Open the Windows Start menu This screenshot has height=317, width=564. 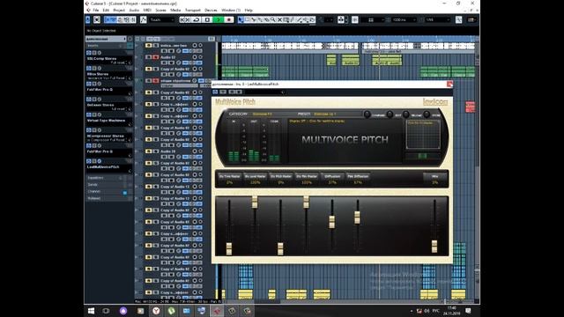point(91,311)
